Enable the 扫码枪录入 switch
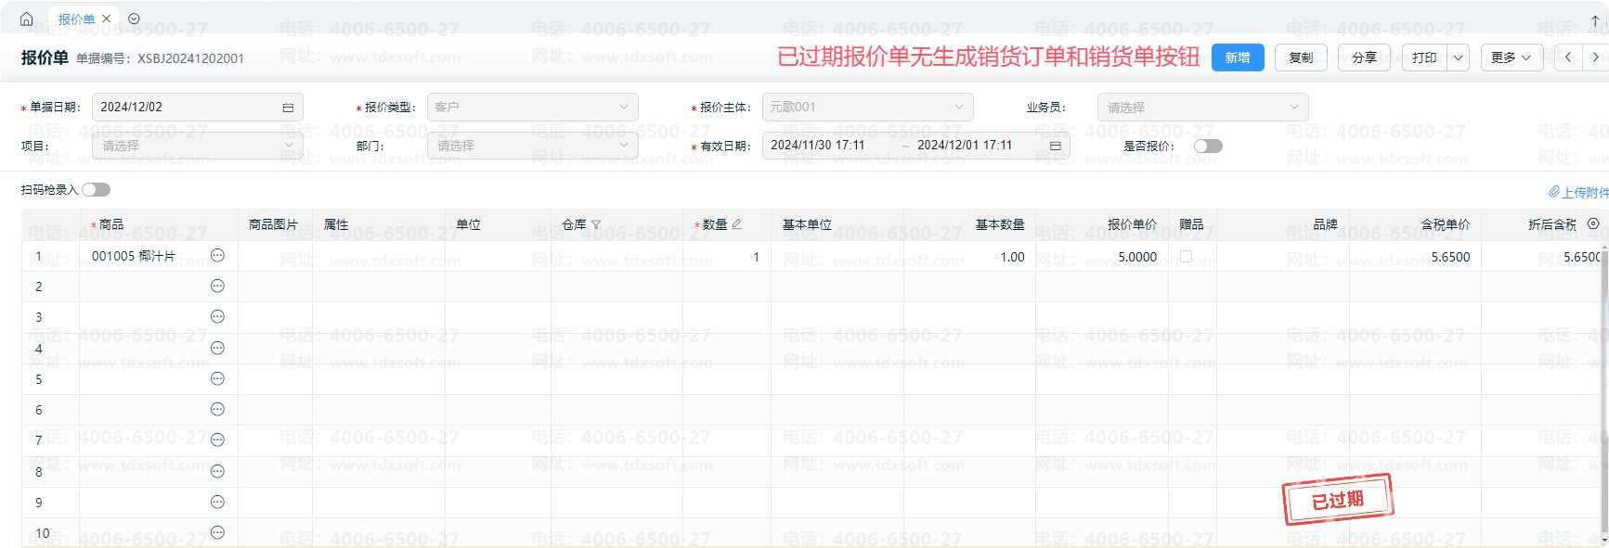 tap(96, 190)
